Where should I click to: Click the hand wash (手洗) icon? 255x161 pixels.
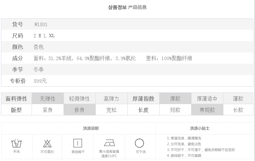point(16,143)
